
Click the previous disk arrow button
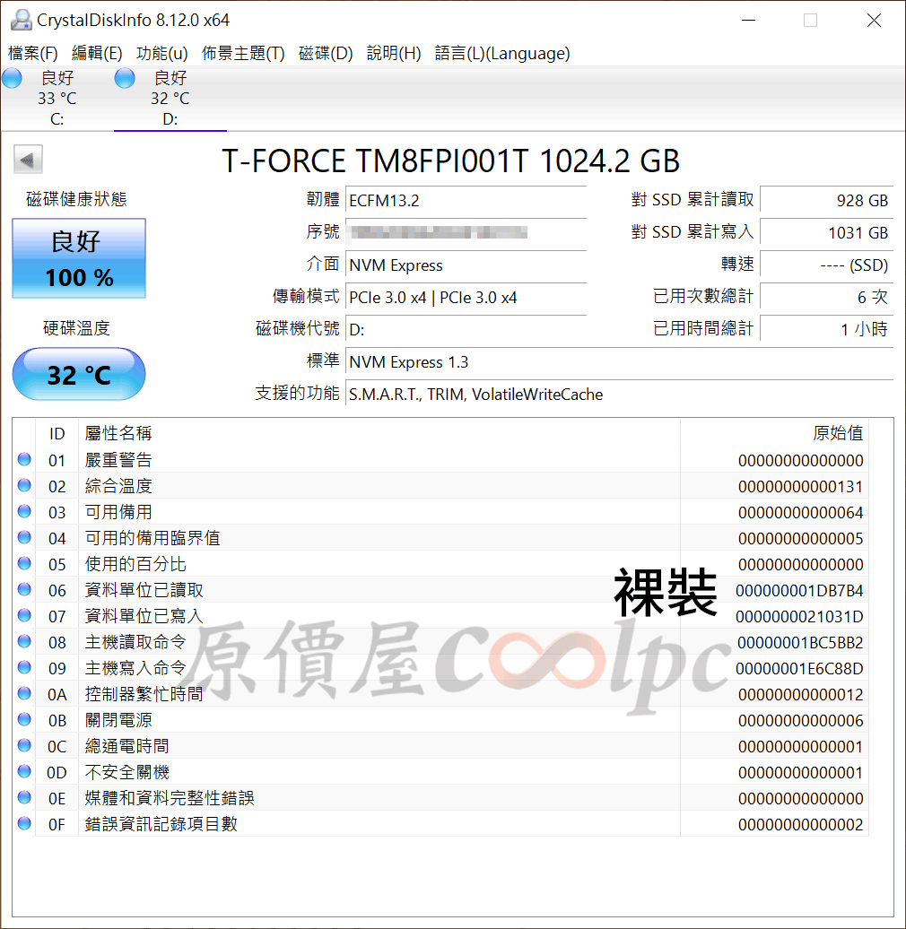(x=28, y=160)
